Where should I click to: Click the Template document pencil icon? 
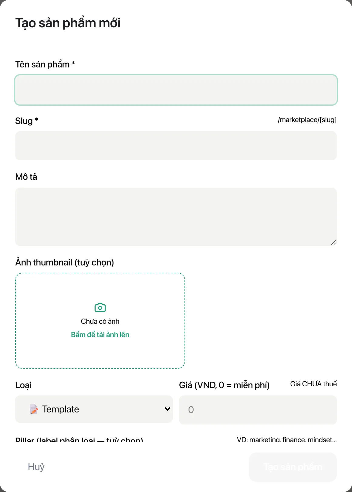(34, 409)
